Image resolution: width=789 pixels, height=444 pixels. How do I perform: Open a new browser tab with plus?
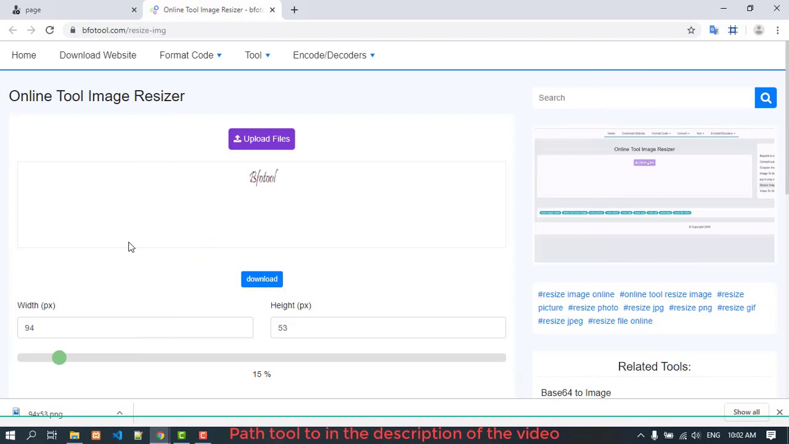pyautogui.click(x=294, y=10)
